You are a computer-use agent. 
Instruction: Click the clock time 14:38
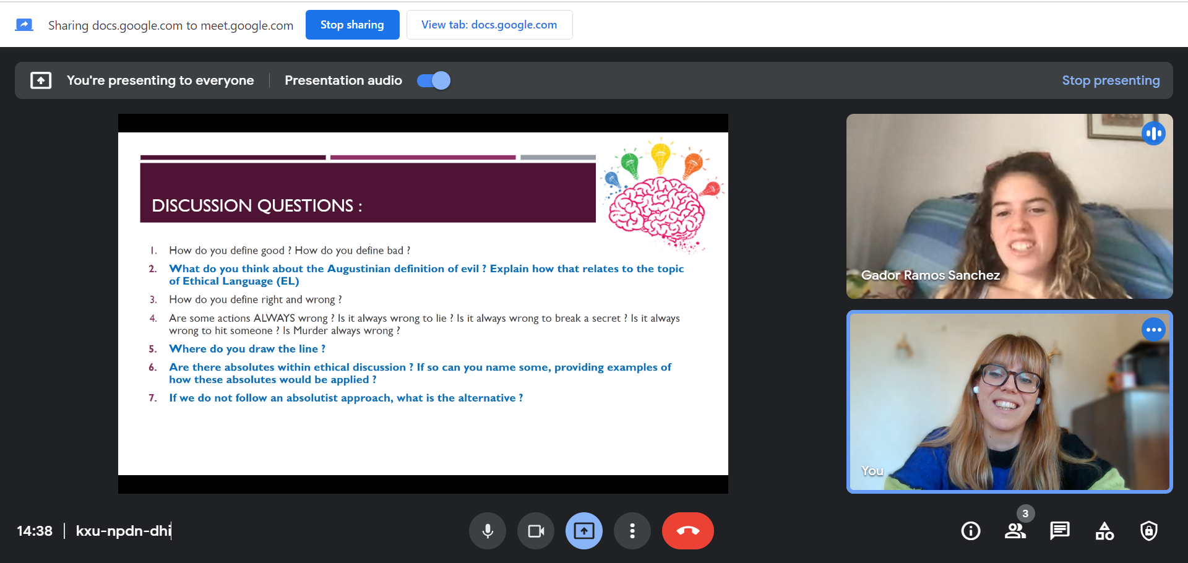(x=35, y=531)
